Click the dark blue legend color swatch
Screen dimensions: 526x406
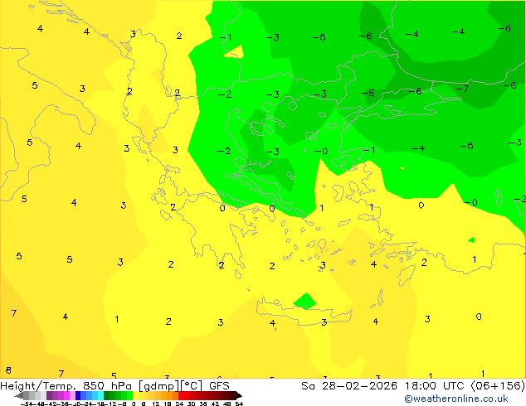(78, 395)
